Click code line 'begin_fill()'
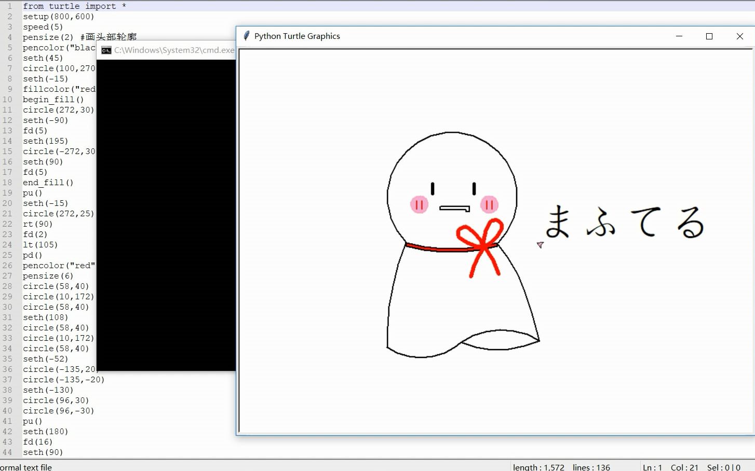This screenshot has height=471, width=755. click(x=53, y=100)
